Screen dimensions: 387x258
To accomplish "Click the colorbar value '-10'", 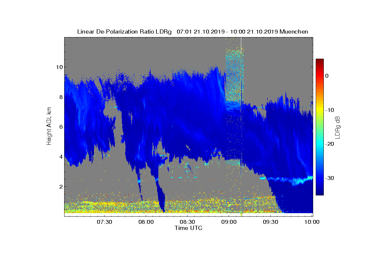I will click(330, 110).
